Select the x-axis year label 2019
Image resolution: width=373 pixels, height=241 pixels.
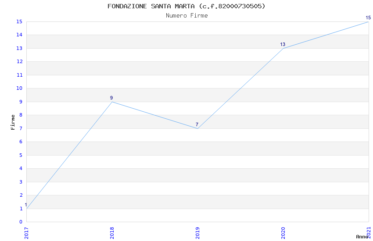tap(197, 233)
